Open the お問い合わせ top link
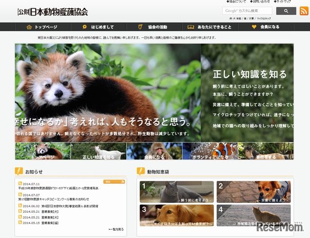 point(260,1)
